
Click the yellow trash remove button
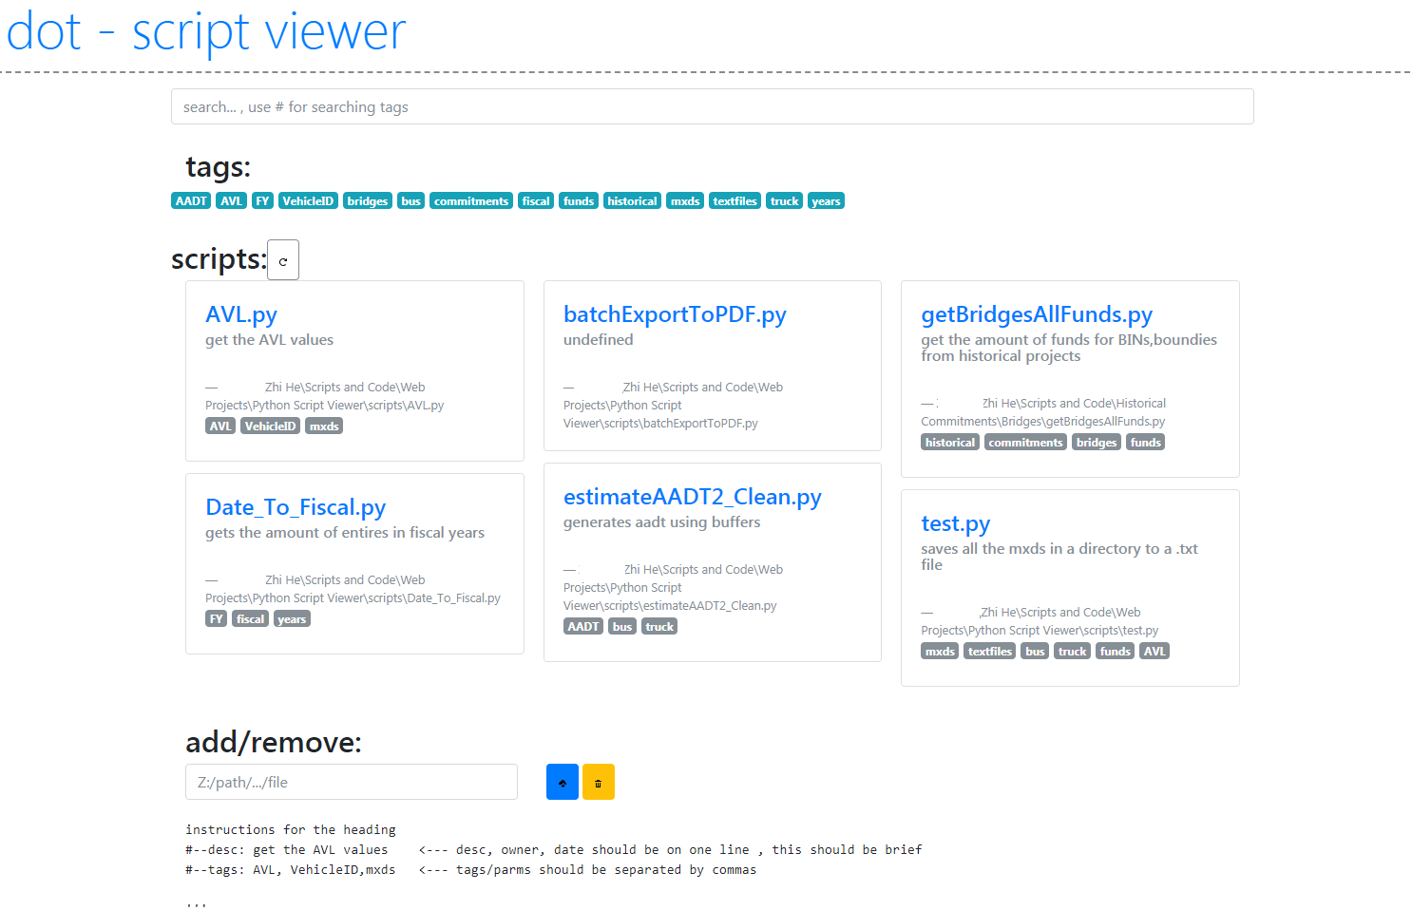(x=599, y=782)
